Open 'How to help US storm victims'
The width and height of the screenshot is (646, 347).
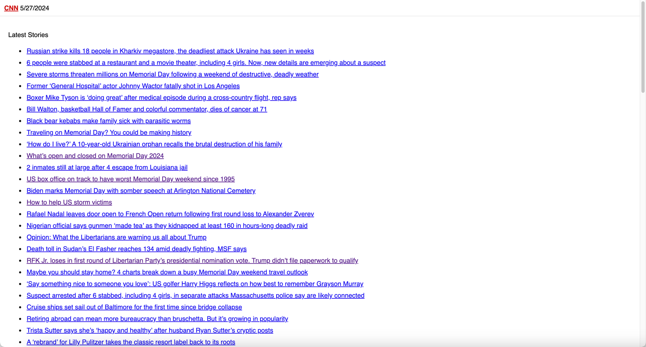(x=69, y=202)
